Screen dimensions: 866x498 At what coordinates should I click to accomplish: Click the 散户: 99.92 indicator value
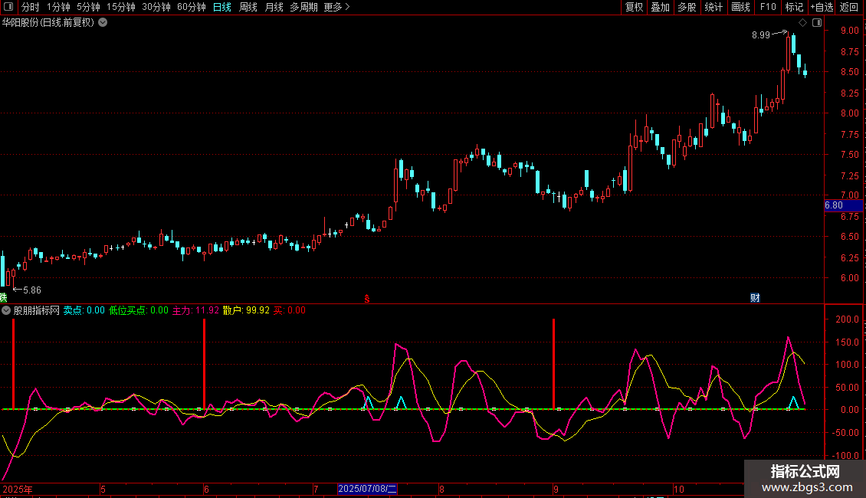(x=246, y=310)
